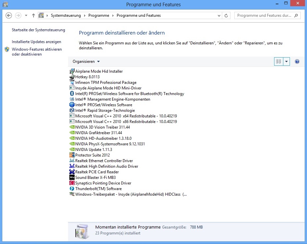Click the NVIDIA Grafiktreiber 311.44 icon
Screen dimensions: 307x244
tap(72, 133)
